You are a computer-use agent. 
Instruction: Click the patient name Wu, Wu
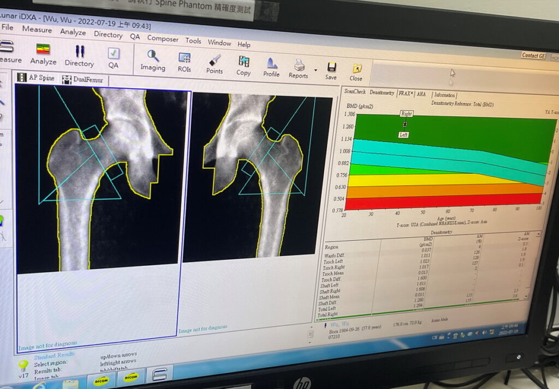coord(340,324)
